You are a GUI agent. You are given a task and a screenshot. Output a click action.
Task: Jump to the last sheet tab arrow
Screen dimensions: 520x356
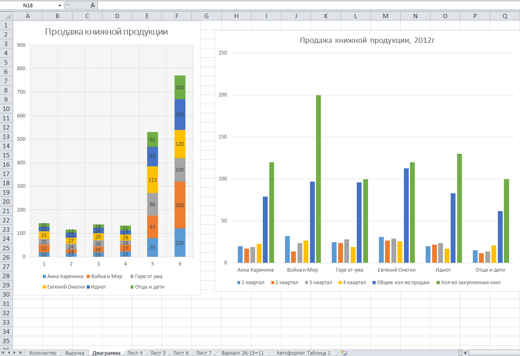click(21, 353)
